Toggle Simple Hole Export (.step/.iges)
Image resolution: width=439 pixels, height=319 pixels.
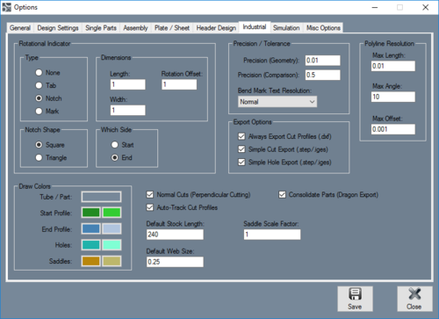pos(284,163)
